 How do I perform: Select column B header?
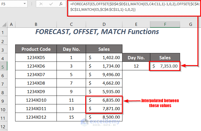point(36,24)
